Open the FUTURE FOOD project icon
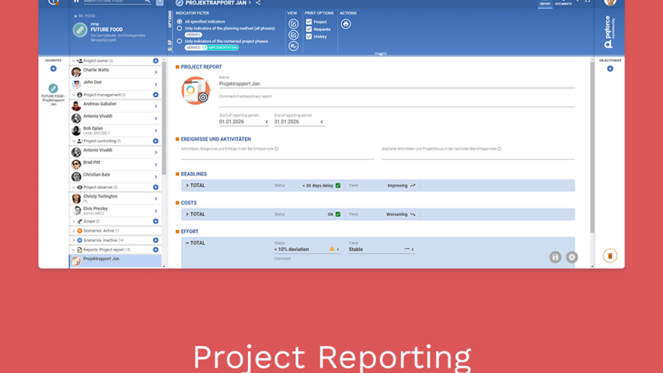Screen dimensions: 663x373 tap(80, 30)
